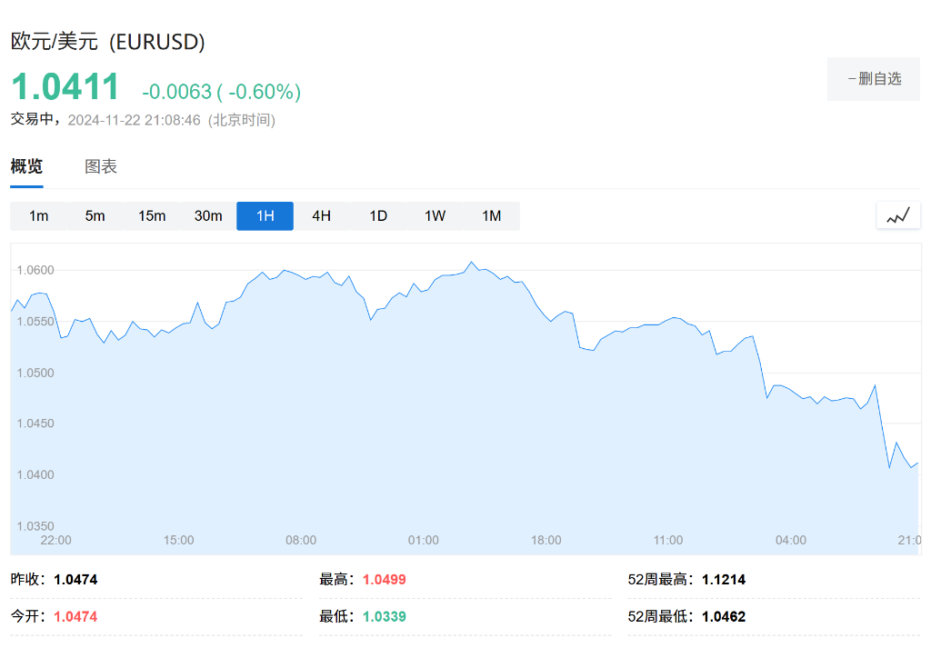Choose the 30m timeframe

pos(208,216)
